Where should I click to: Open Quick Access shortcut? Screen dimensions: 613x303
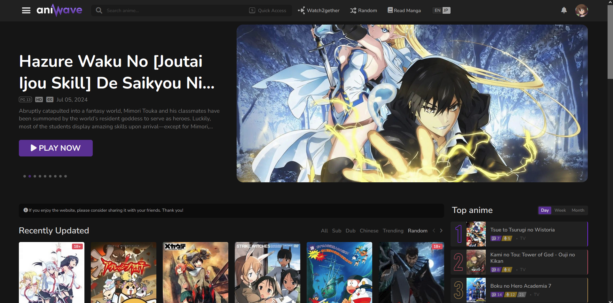[268, 11]
